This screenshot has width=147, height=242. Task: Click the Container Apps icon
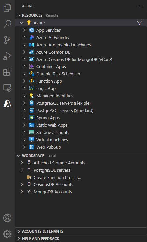click(32, 67)
